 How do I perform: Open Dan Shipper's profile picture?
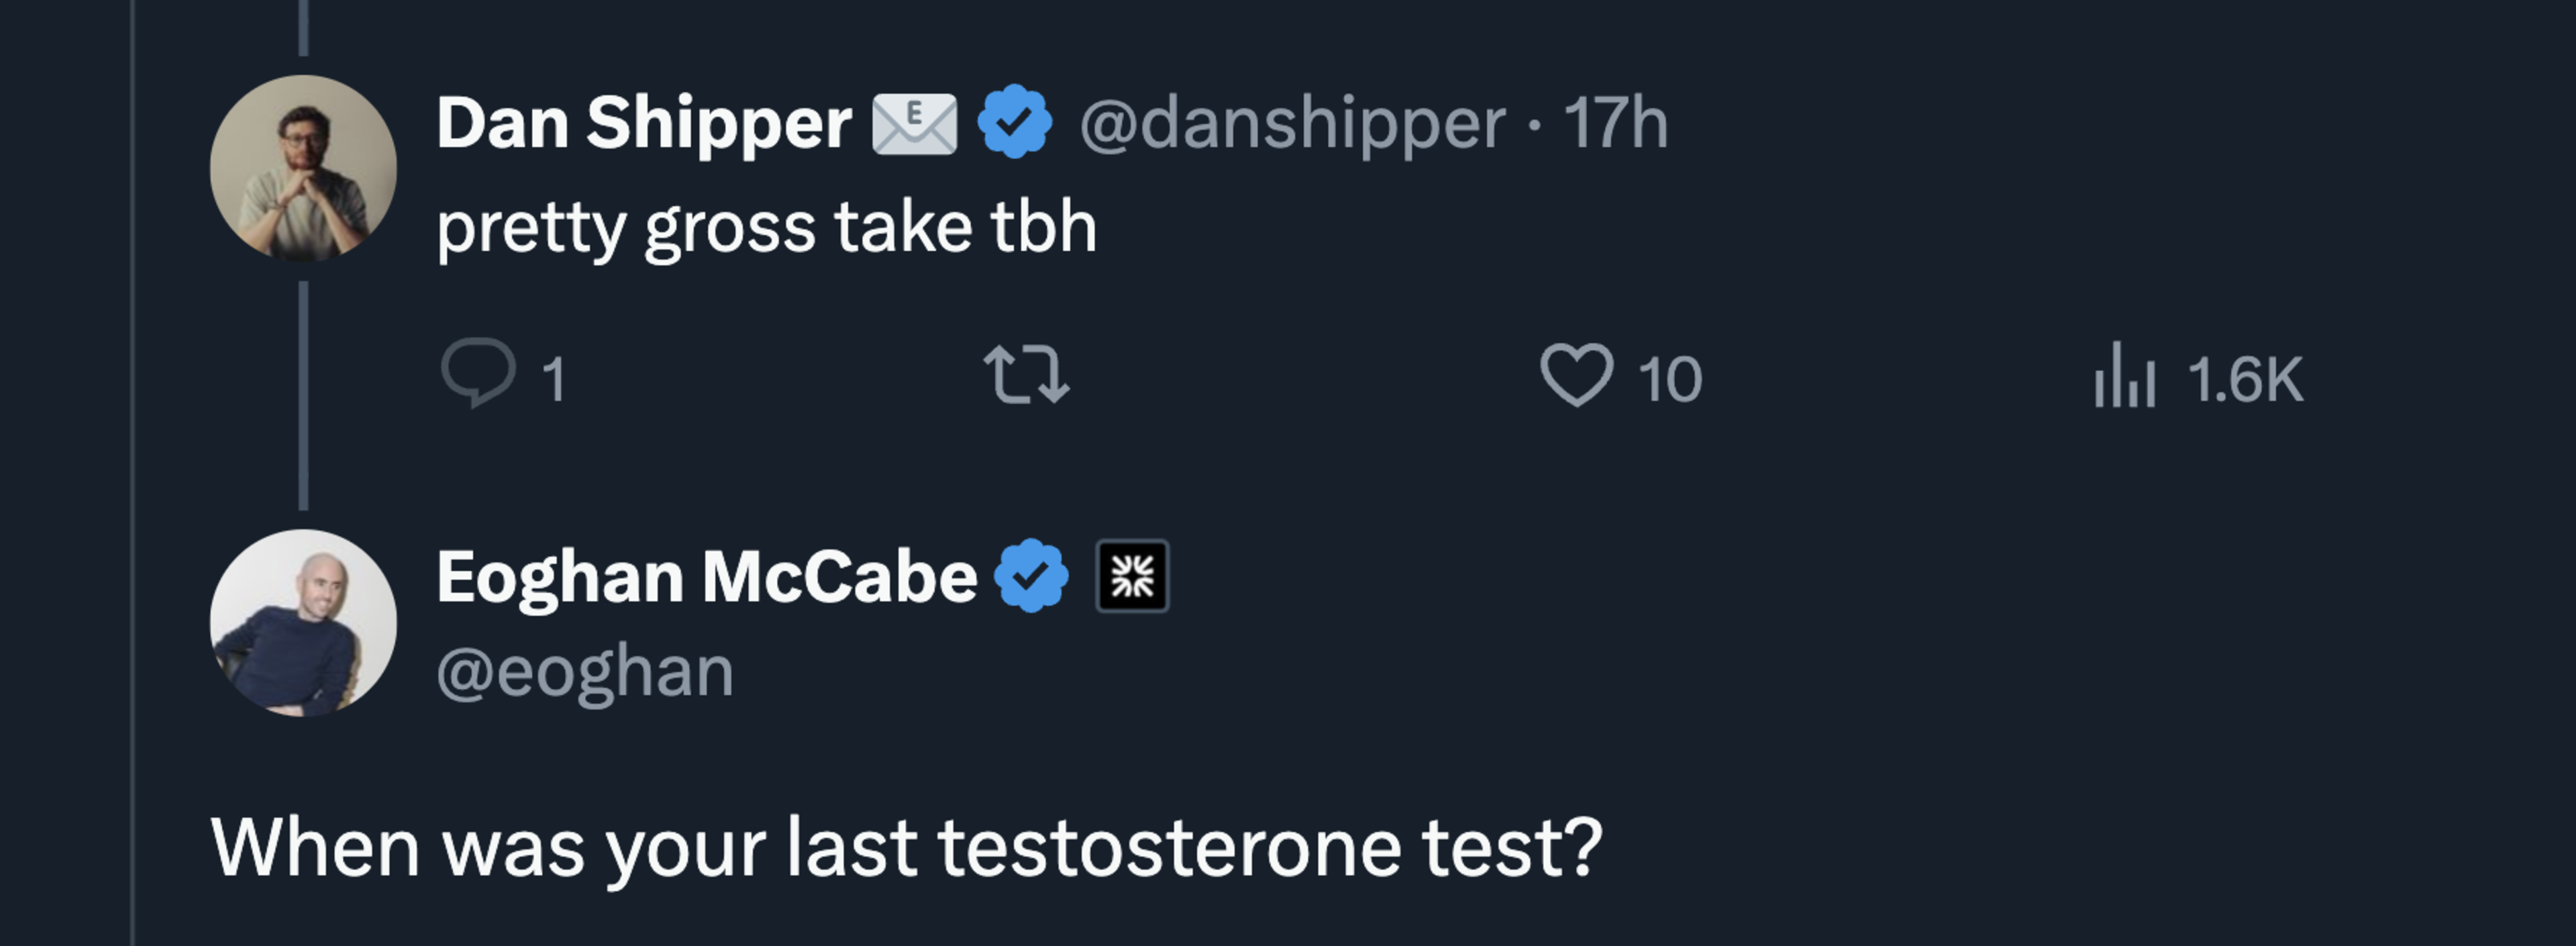click(x=303, y=168)
